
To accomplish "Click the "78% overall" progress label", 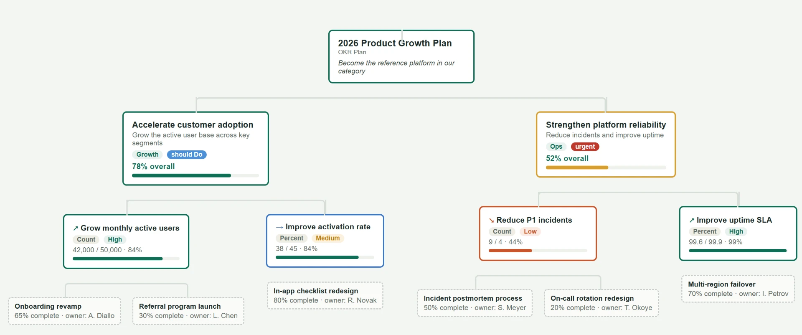I will point(153,167).
